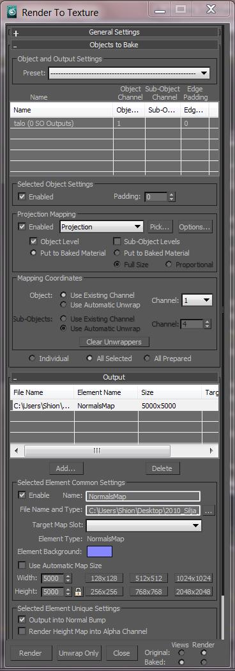Click the browse file name ellipsis button
Screen dimensions: 235x671
coord(209,510)
